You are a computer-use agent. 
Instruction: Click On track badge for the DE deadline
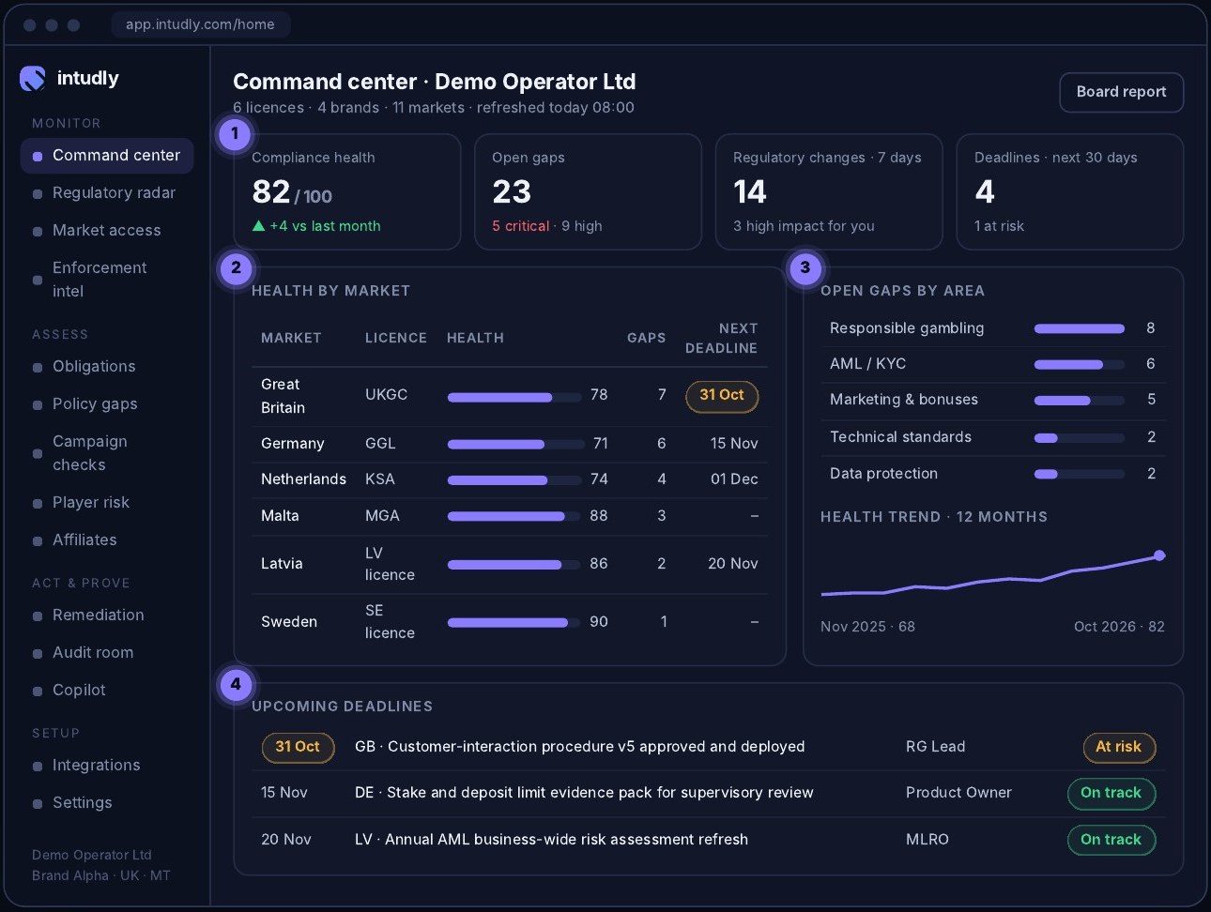pos(1111,794)
